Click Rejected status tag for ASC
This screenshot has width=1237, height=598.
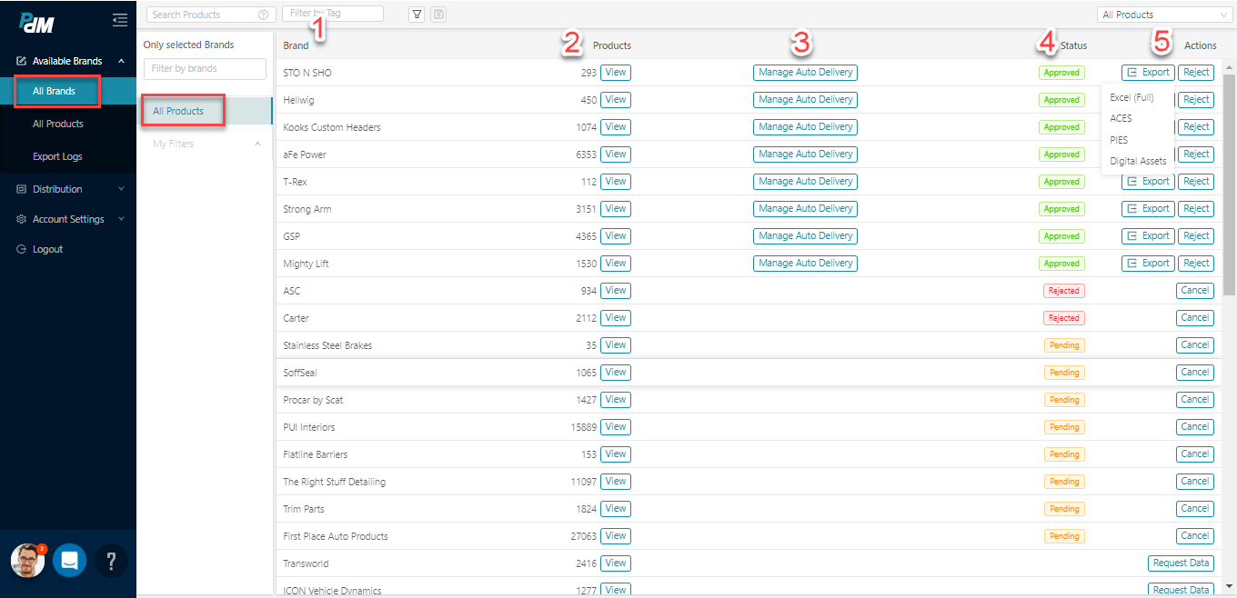click(x=1063, y=291)
